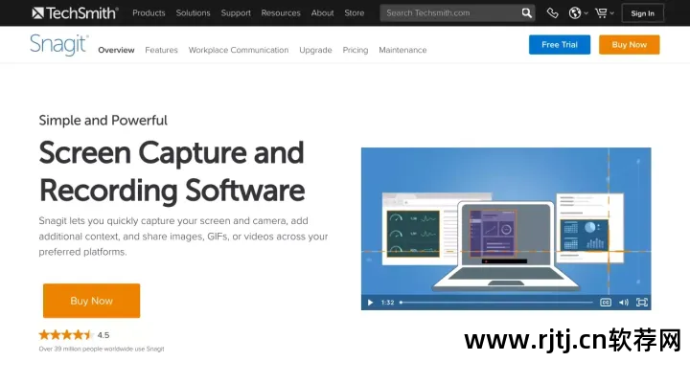Open the Maintenance tab
Image resolution: width=690 pixels, height=384 pixels.
[x=402, y=50]
